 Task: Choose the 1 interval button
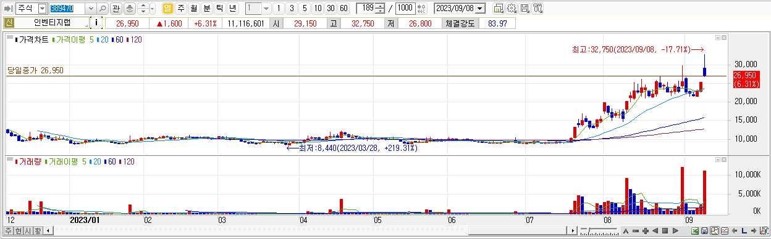[x=279, y=9]
